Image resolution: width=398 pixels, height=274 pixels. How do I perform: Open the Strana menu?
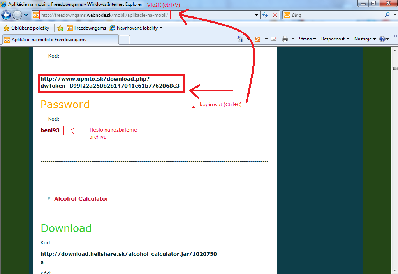(307, 39)
